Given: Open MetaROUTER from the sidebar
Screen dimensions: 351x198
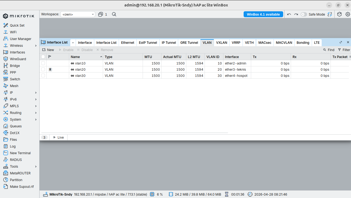Looking at the screenshot, I should coord(20,173).
